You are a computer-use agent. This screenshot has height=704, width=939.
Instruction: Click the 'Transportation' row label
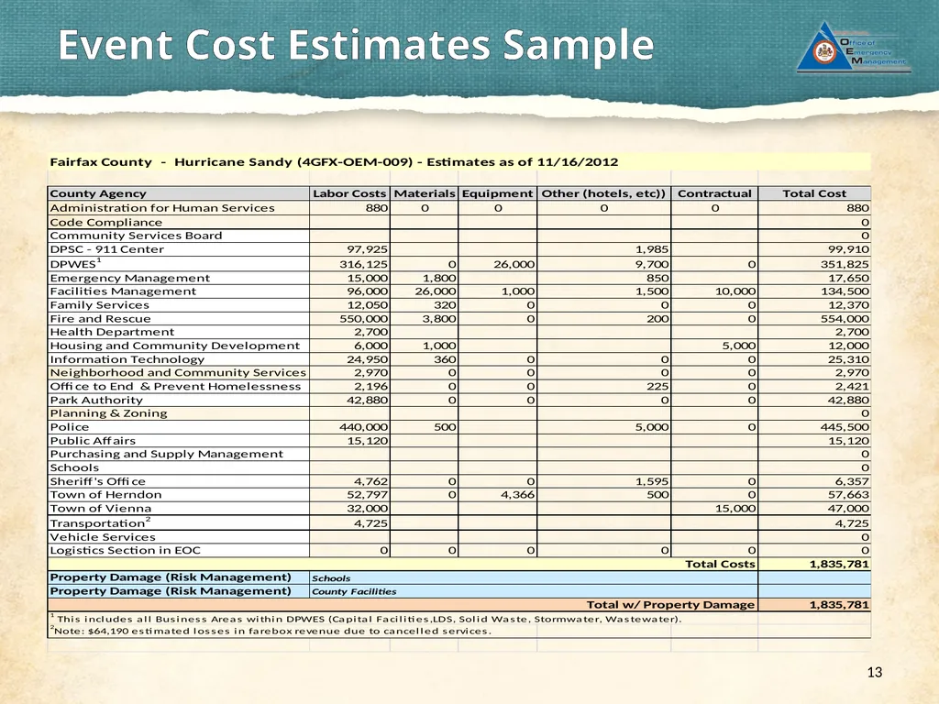point(100,522)
